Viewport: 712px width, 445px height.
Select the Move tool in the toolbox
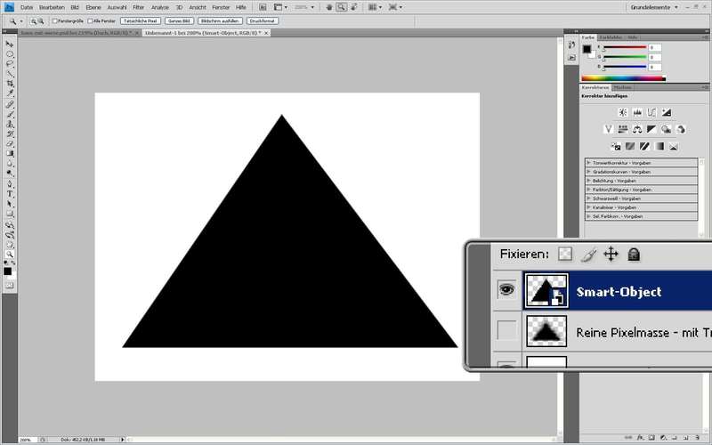click(11, 44)
